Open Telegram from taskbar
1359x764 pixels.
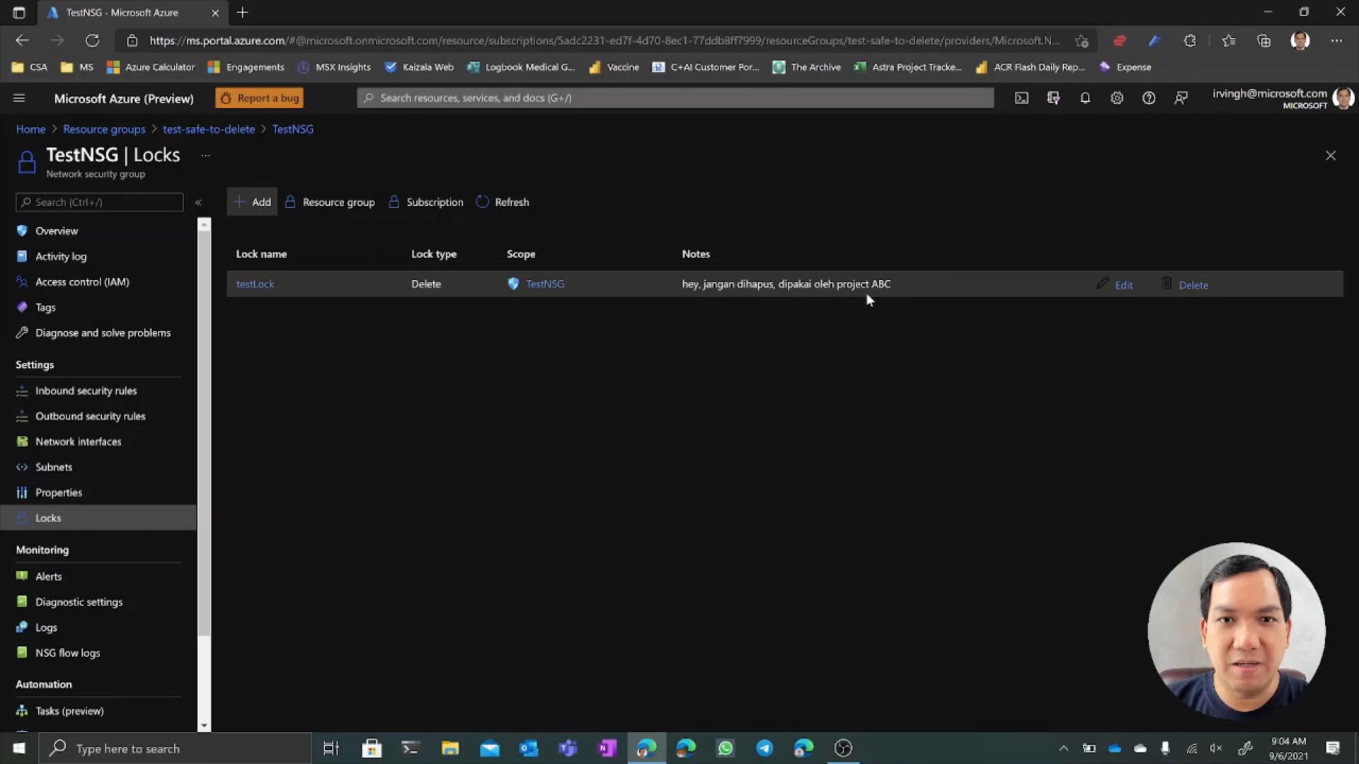(x=764, y=748)
